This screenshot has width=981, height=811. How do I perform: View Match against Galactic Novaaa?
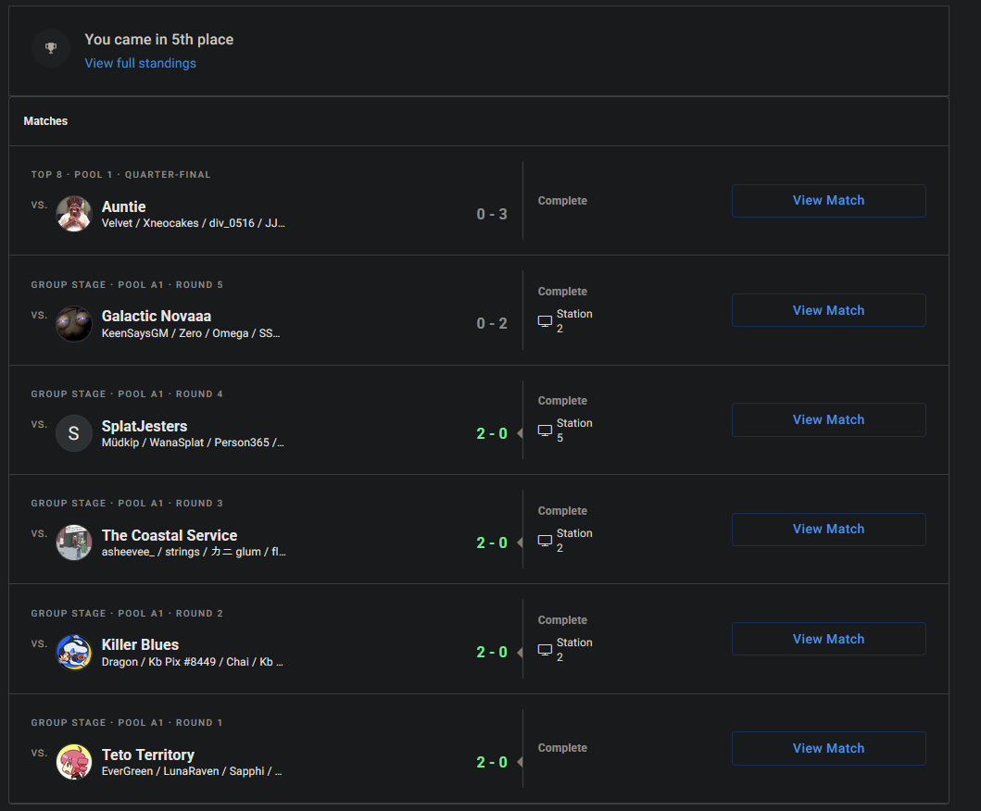[x=828, y=310]
